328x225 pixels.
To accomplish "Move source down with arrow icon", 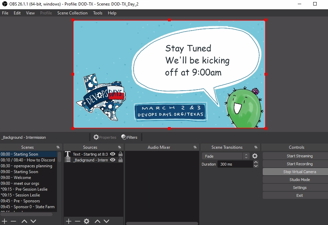I will pos(106,221).
